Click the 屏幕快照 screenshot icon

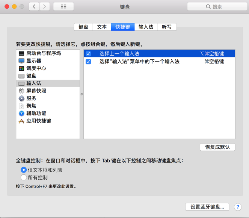pos(21,91)
